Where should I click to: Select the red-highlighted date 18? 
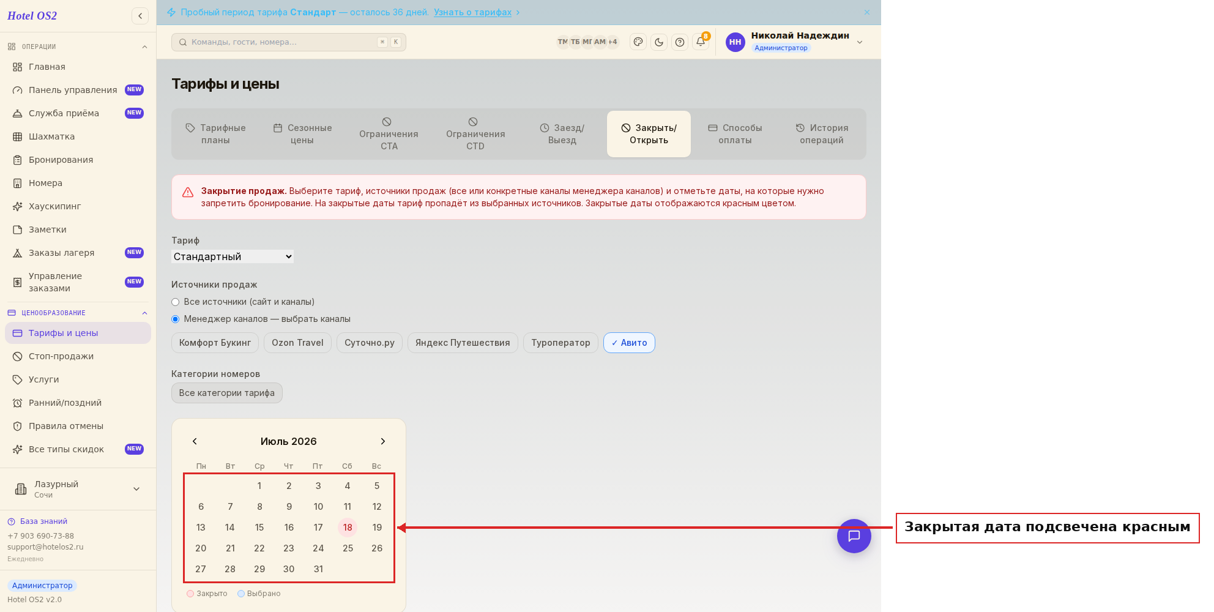coord(348,528)
